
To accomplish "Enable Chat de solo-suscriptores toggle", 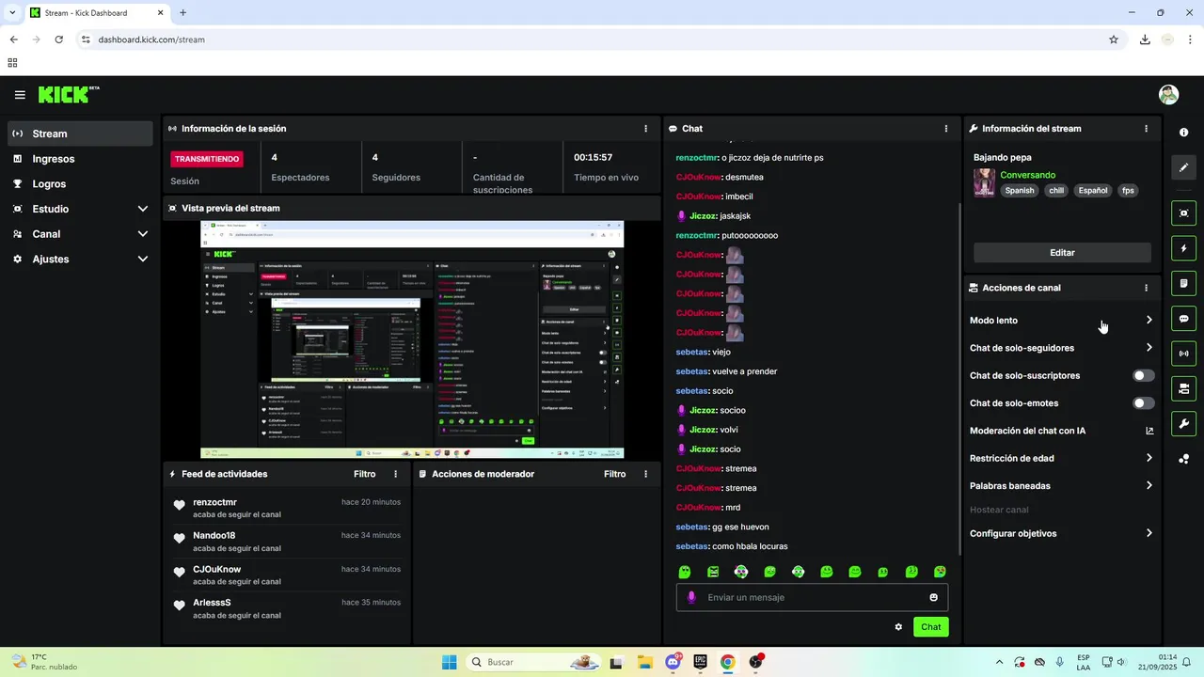I will pyautogui.click(x=1143, y=375).
